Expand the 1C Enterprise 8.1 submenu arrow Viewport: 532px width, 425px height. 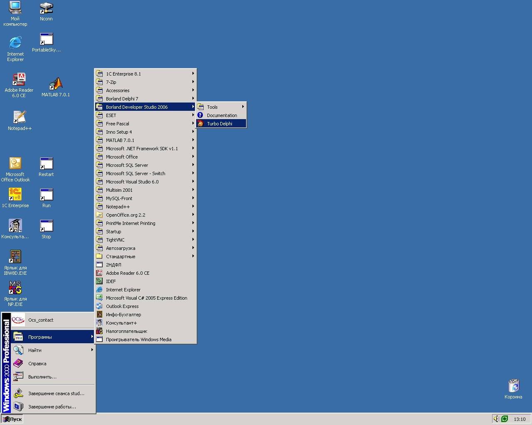pos(193,73)
